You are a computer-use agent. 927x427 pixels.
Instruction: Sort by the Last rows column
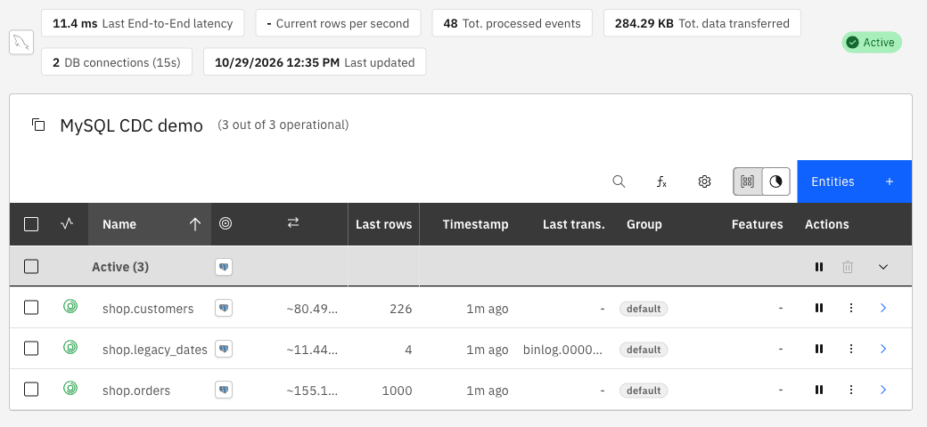(x=383, y=224)
